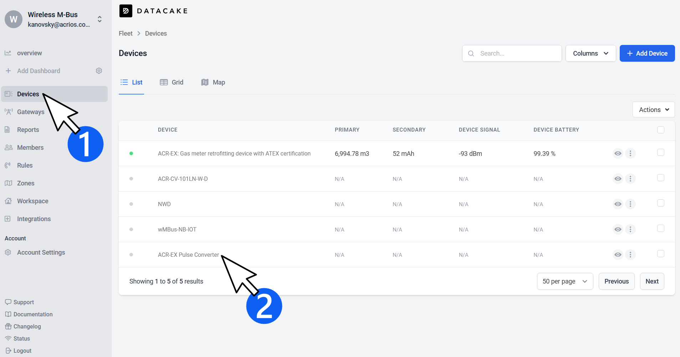
Task: Click the Datacake logo icon
Action: tap(126, 11)
